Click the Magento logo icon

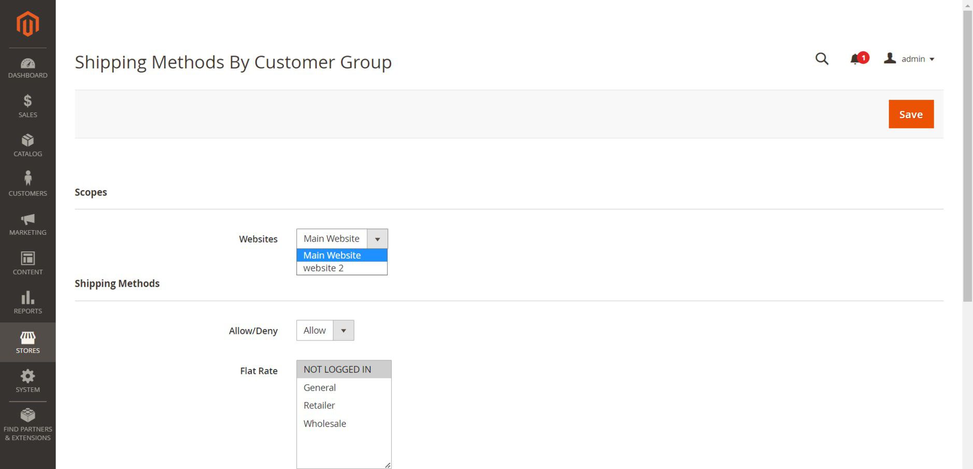pyautogui.click(x=27, y=24)
